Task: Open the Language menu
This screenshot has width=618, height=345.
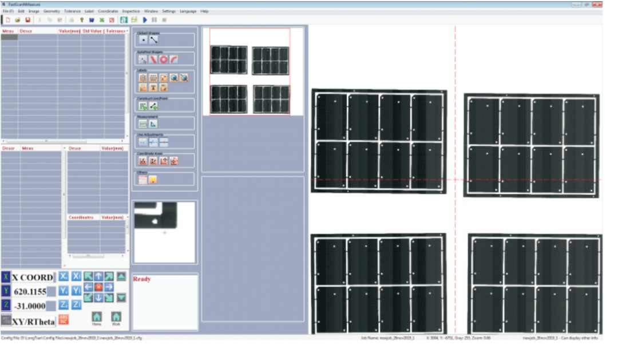Action: (188, 11)
